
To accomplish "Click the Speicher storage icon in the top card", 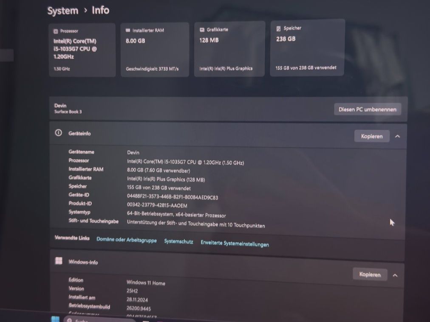I will pyautogui.click(x=278, y=28).
